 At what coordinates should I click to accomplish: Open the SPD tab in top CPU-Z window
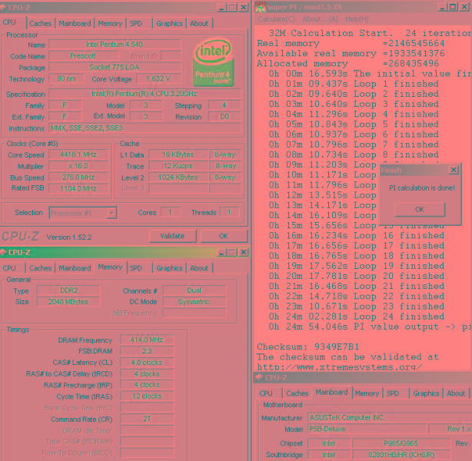pos(136,24)
